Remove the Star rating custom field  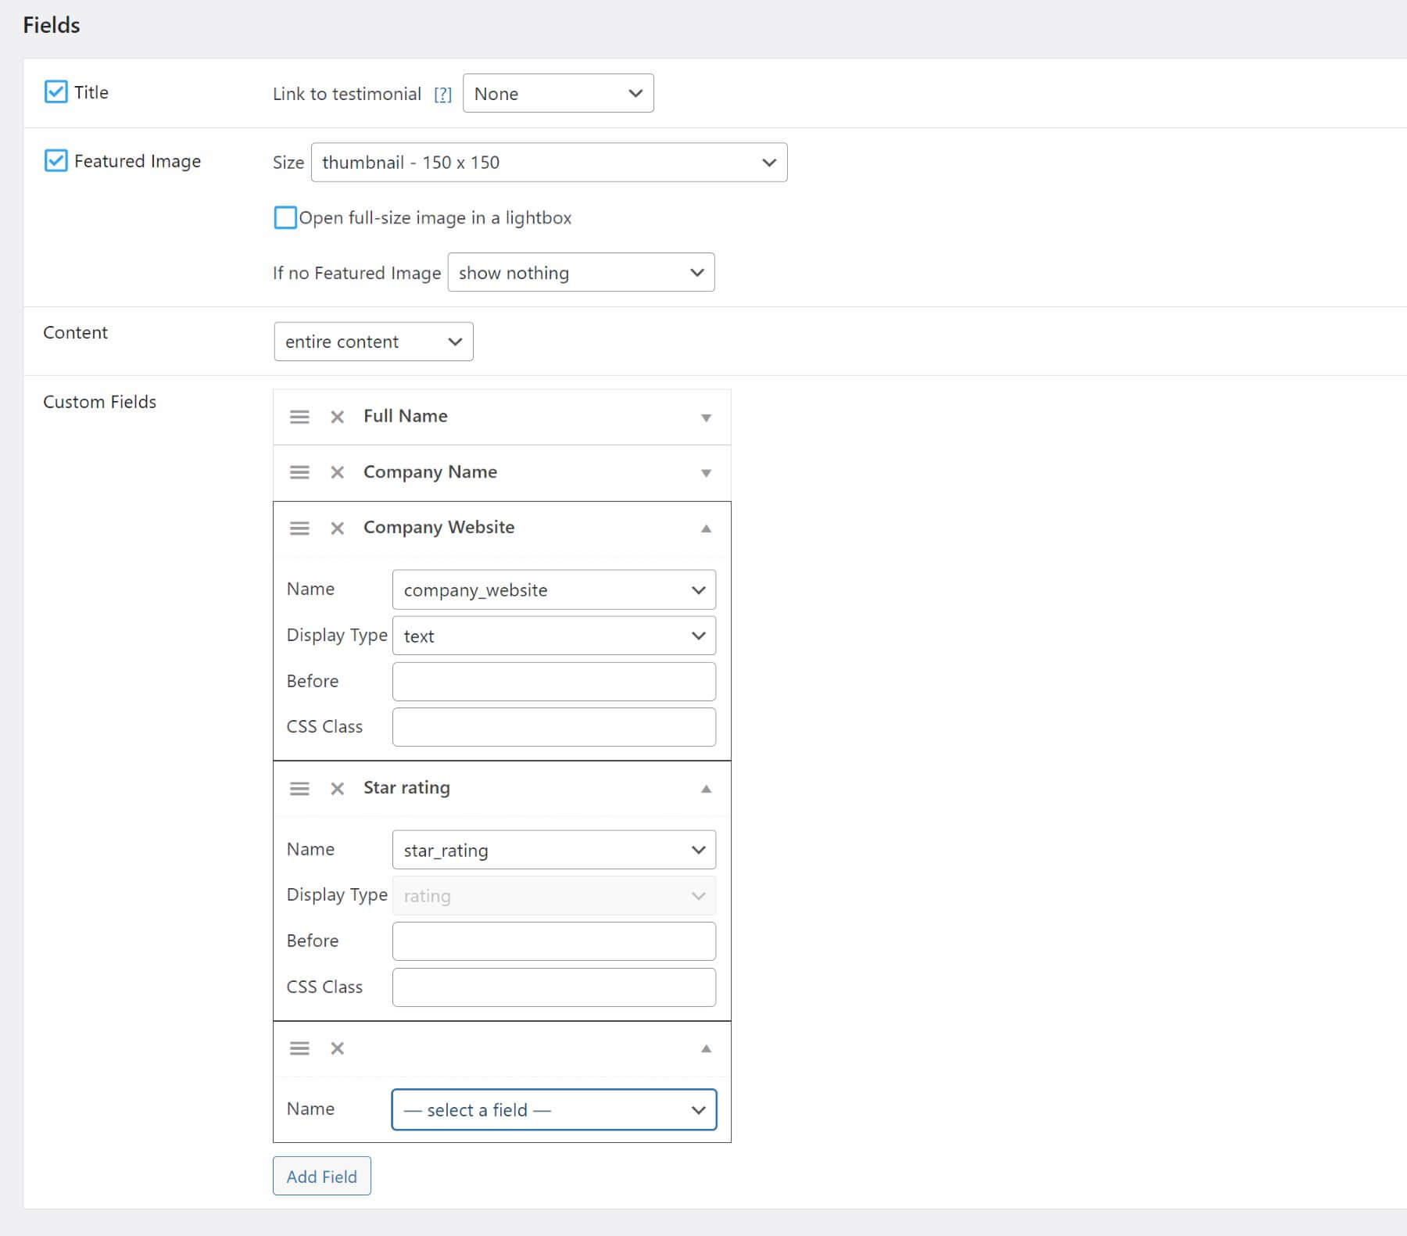(338, 788)
